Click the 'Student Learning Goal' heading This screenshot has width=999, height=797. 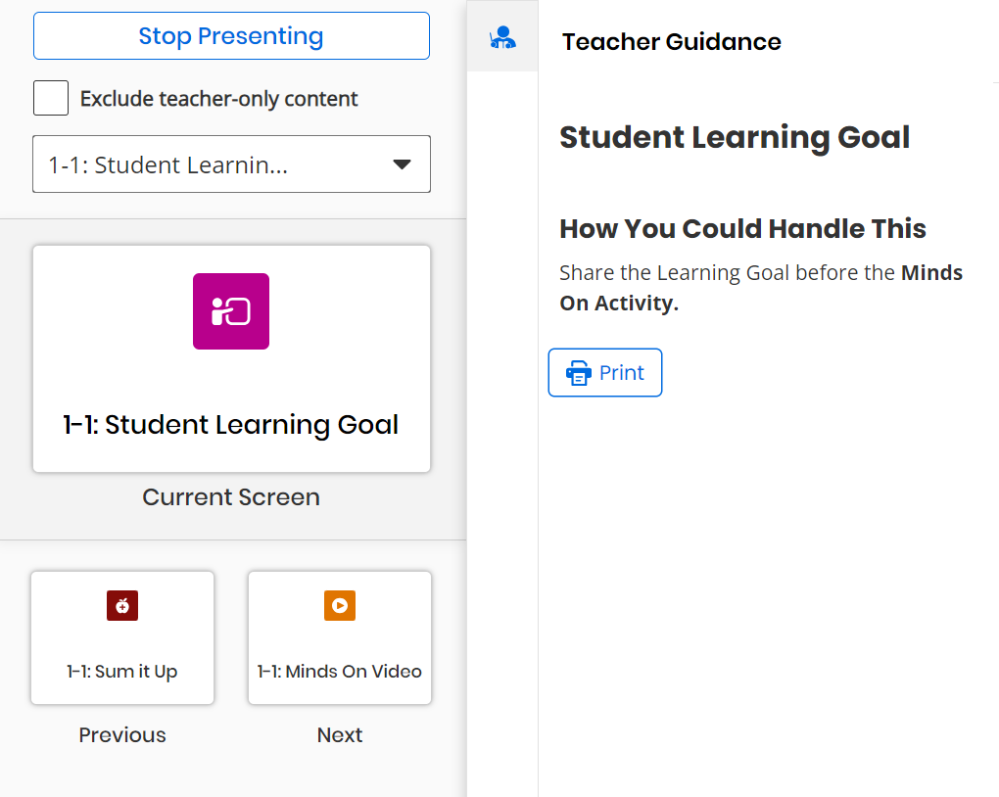(735, 137)
